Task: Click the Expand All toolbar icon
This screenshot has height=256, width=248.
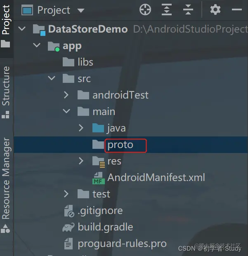Action: point(166,9)
